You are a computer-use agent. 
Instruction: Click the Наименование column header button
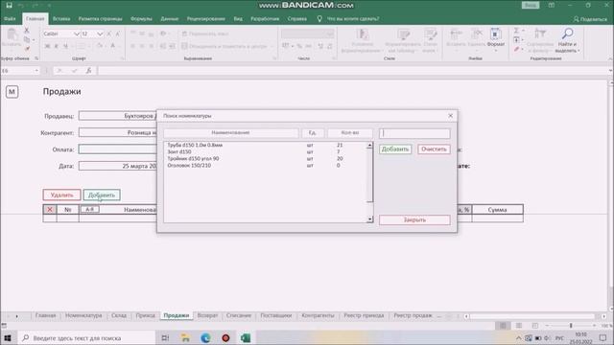point(230,133)
